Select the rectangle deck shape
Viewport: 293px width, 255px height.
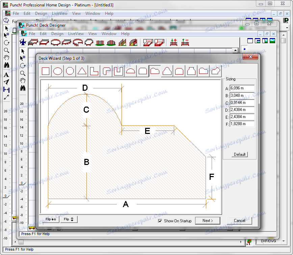point(46,71)
